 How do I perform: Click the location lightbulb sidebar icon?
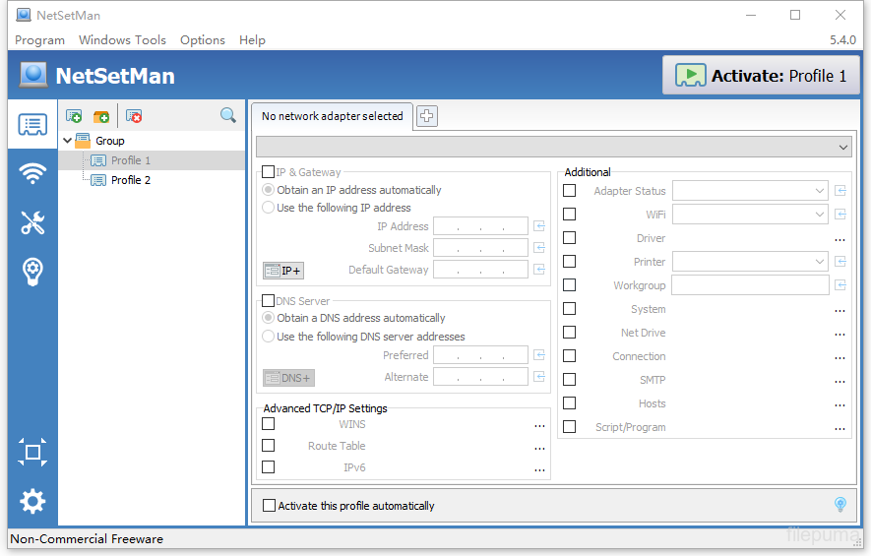32,273
